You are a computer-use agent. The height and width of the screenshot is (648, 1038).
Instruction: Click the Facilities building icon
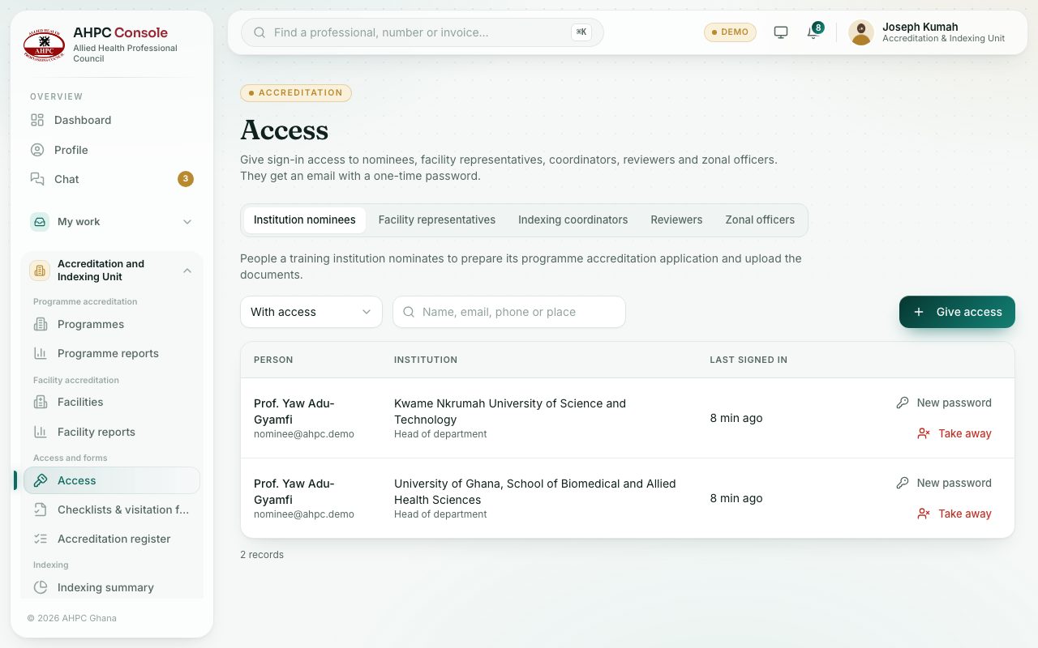(41, 402)
